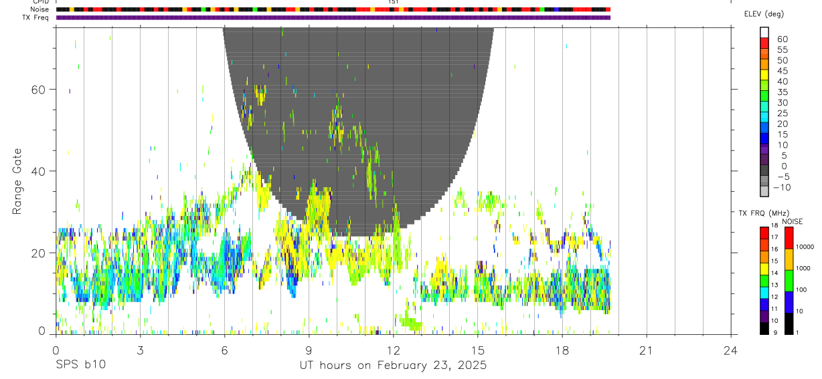822x379 pixels.
Task: Click the red swatch in the TX FRQ color bar
Action: [764, 233]
